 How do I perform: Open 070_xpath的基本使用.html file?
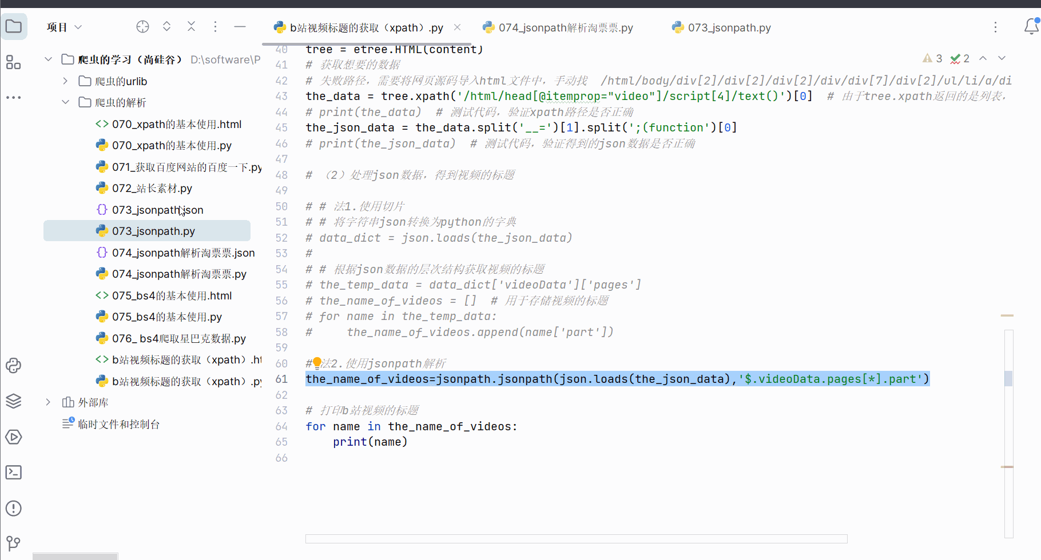(177, 124)
